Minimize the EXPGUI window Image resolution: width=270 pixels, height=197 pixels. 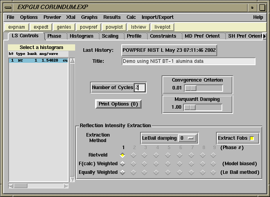(252, 7)
